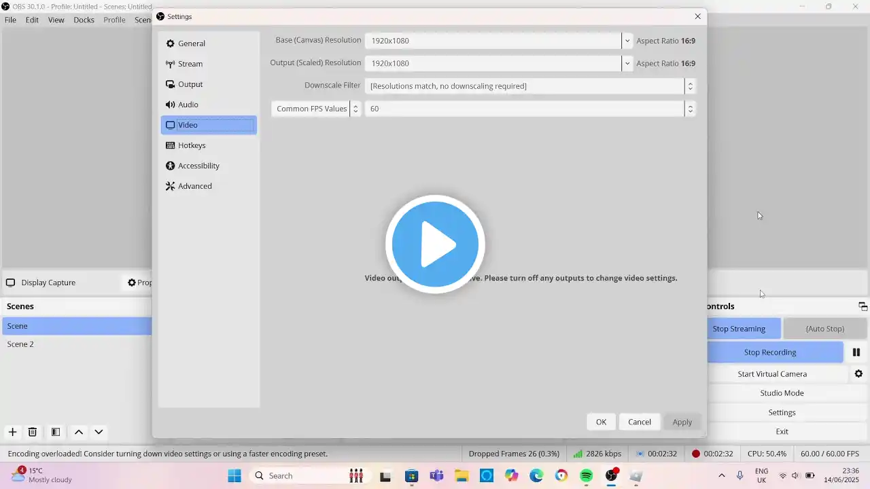Open the Stream settings section
This screenshot has height=489, width=870.
(x=209, y=64)
